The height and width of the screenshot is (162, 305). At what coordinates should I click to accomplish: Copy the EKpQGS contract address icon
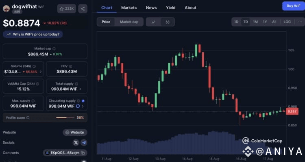coord(83,153)
